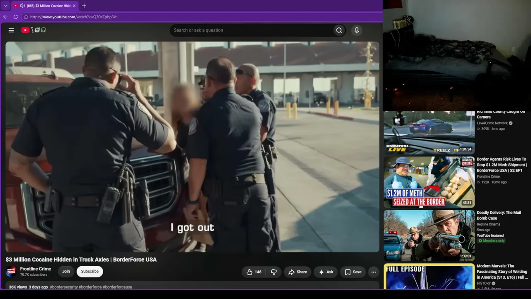Click Frontline Crime under the meth shipment video
The image size is (531, 299).
point(488,176)
